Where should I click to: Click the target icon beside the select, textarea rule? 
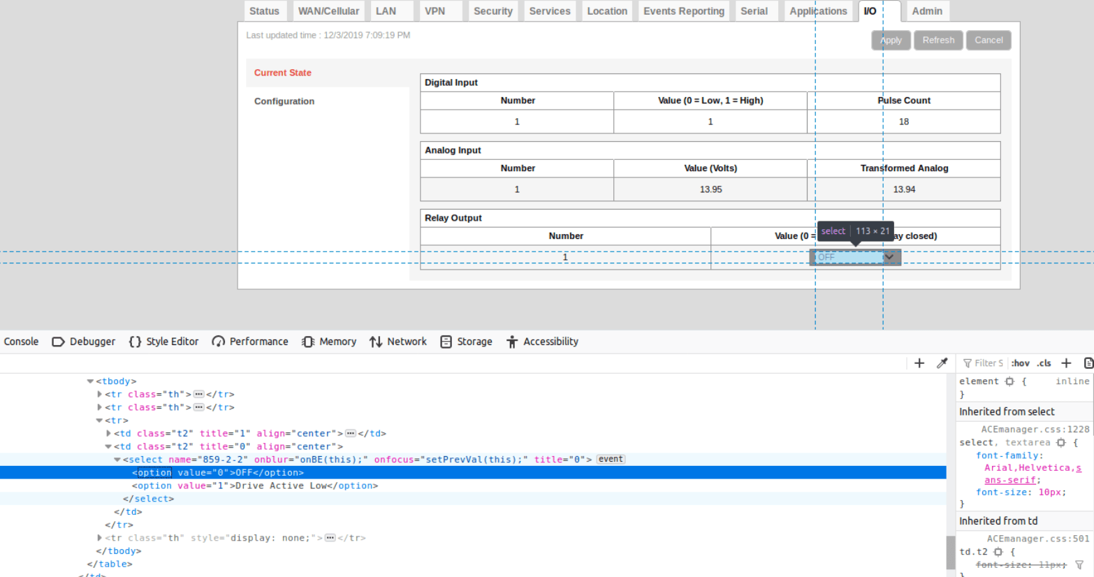pyautogui.click(x=1060, y=442)
